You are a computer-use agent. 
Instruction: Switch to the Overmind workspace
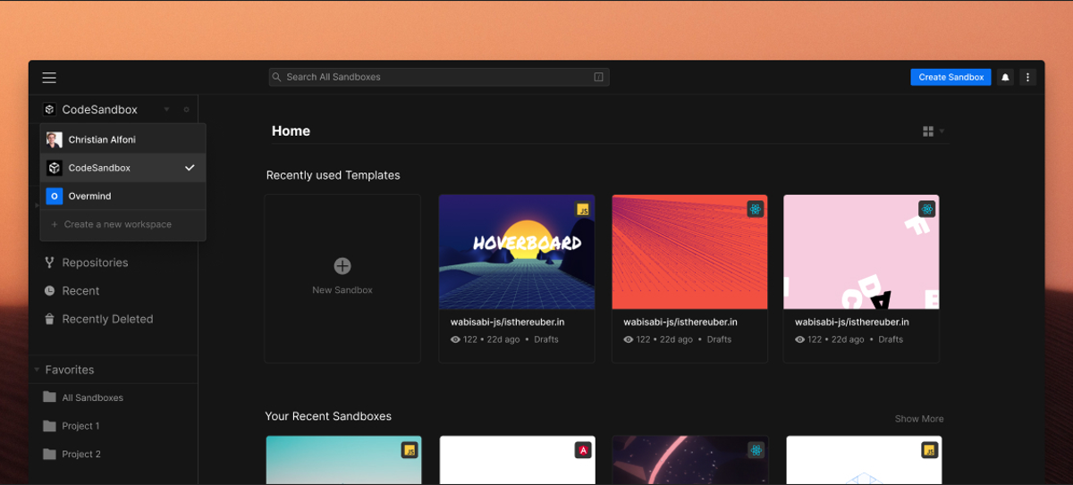(x=123, y=196)
